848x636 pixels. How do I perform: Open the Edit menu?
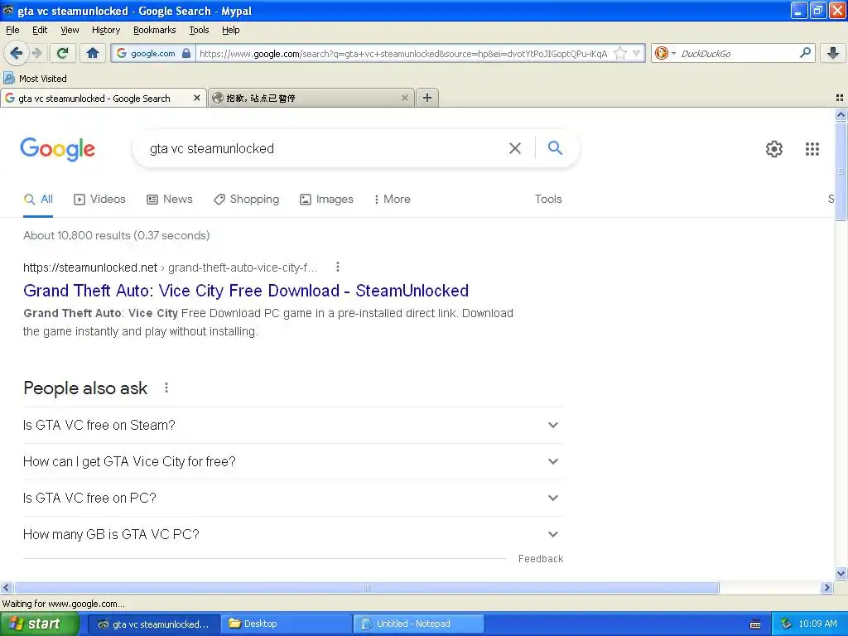coord(40,30)
